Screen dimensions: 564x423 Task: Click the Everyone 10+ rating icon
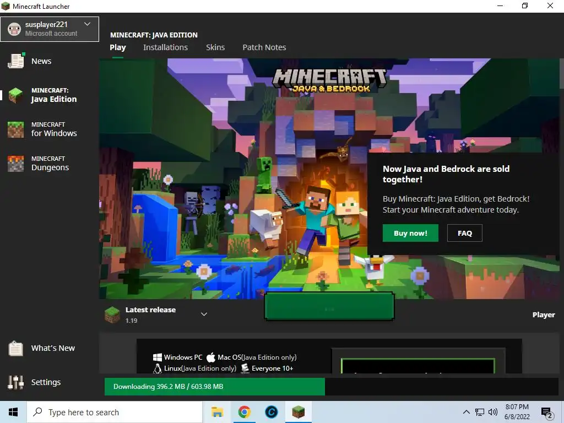pyautogui.click(x=245, y=368)
